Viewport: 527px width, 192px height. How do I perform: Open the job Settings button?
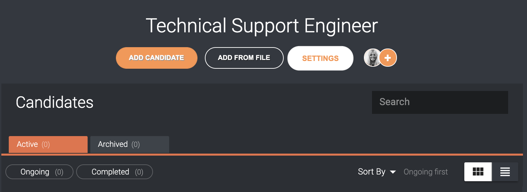(320, 58)
